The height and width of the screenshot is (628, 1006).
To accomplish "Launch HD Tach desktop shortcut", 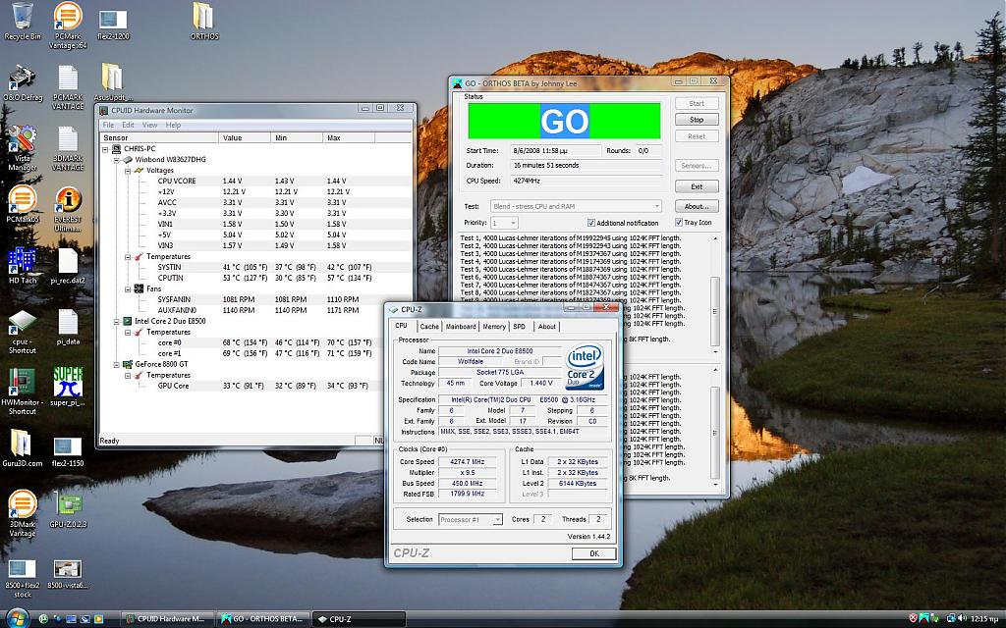I will coord(23,265).
